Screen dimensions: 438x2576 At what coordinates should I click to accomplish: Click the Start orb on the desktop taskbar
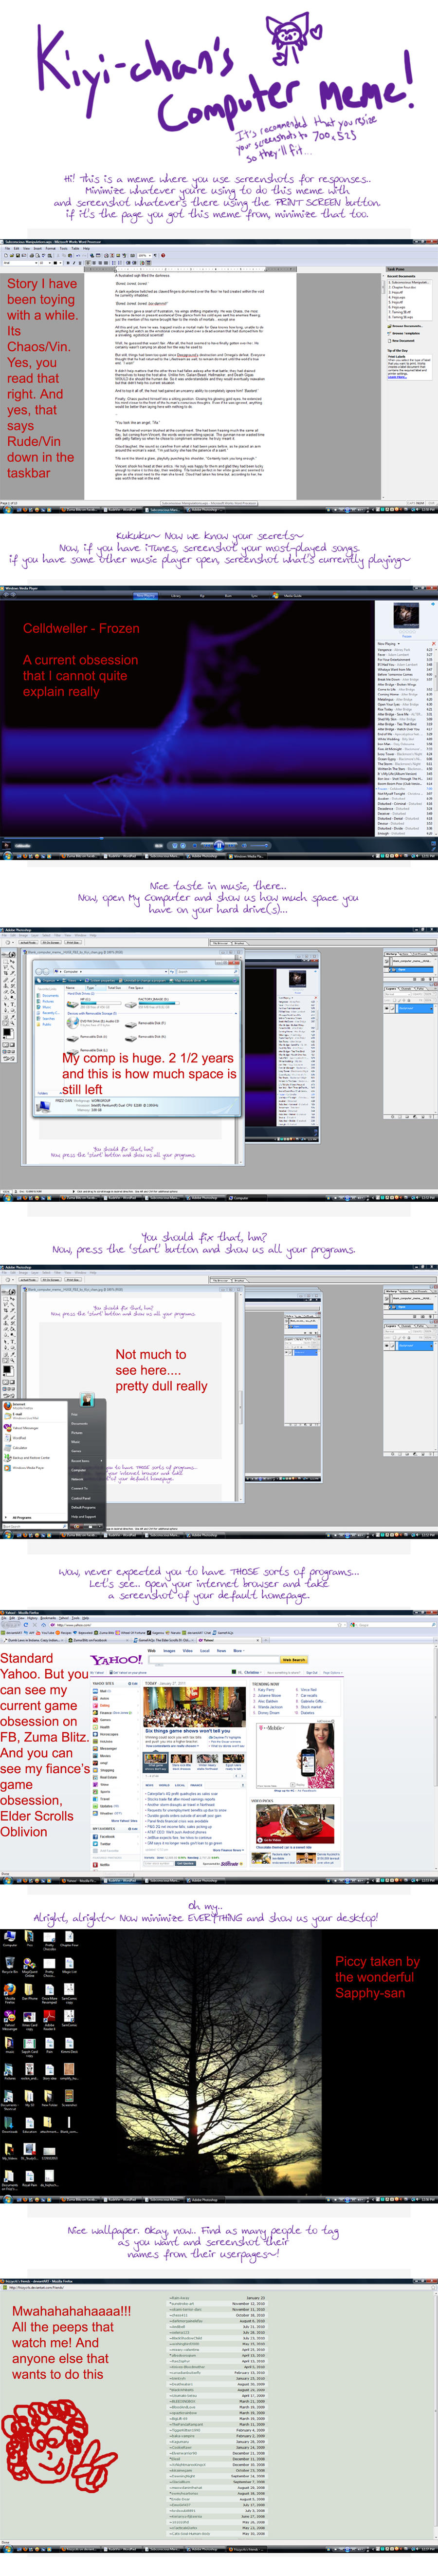(x=8, y=2199)
